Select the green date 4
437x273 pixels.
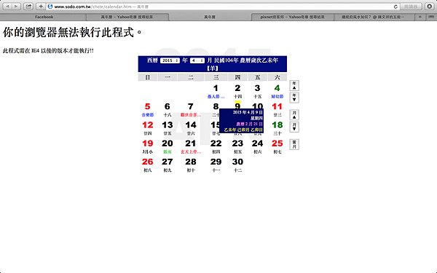(x=277, y=88)
